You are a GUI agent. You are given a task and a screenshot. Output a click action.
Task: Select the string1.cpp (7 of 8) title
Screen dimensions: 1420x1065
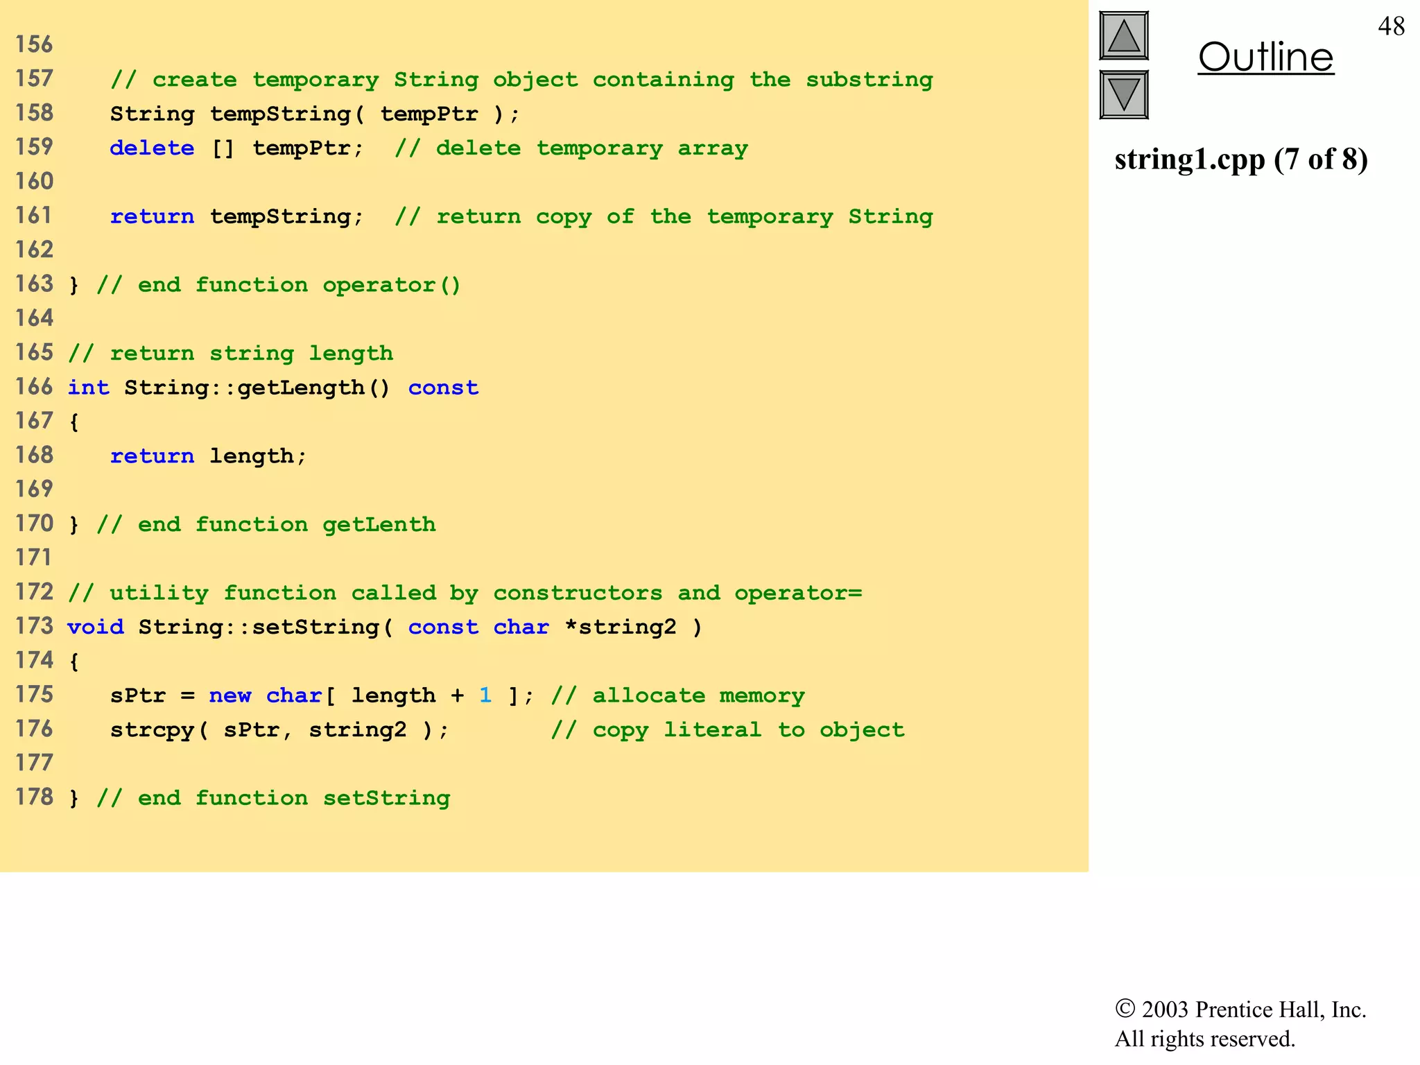1241,159
